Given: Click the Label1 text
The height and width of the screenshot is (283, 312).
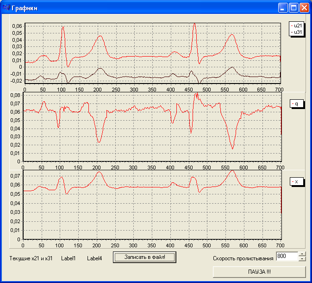Looking at the screenshot, I should 69,258.
